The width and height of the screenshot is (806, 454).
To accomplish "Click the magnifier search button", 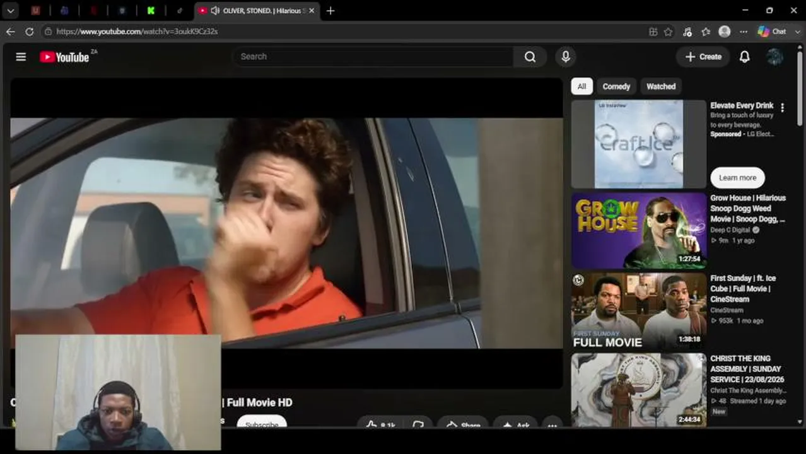I will (x=530, y=57).
